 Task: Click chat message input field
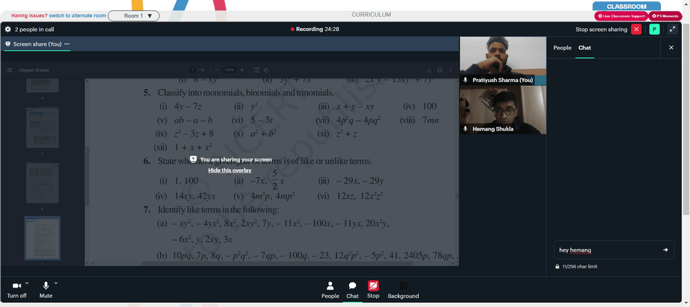(609, 250)
